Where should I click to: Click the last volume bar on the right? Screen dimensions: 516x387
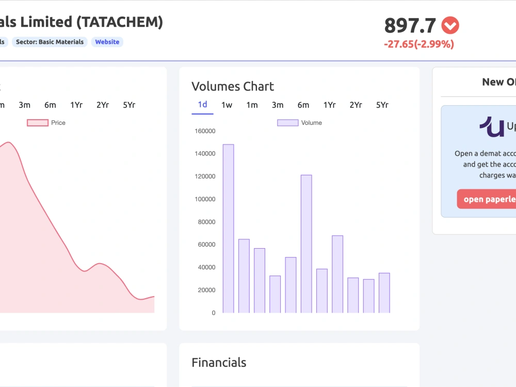click(x=384, y=293)
